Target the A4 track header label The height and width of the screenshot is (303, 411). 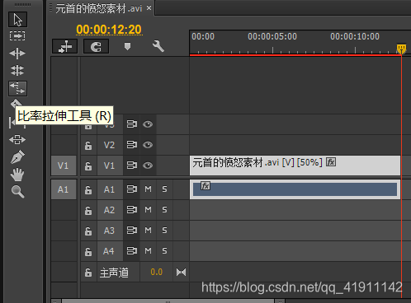click(x=110, y=251)
